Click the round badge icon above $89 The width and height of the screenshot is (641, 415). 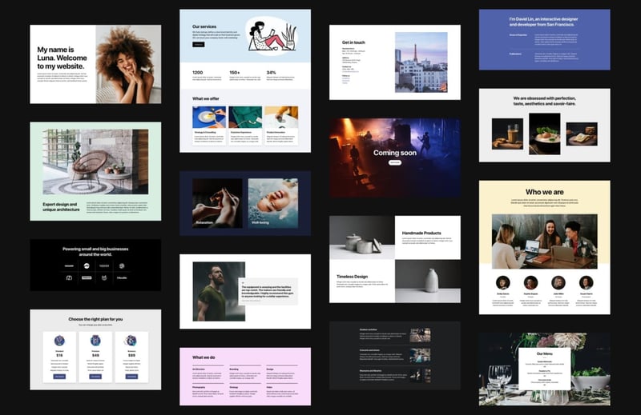(131, 341)
